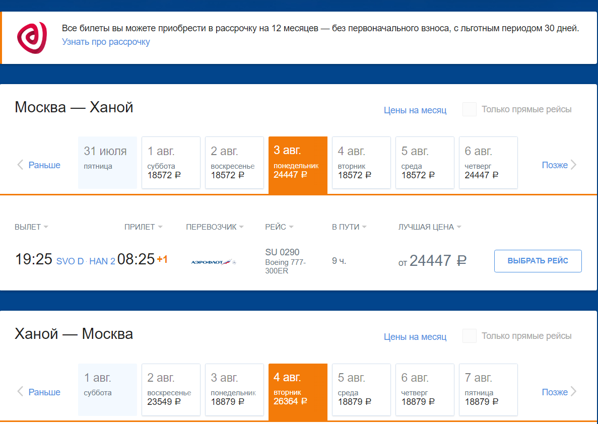Open ПЕРЕВОЗЧИК sort dropdown
Viewport: 598px width, 424px height.
pos(215,227)
